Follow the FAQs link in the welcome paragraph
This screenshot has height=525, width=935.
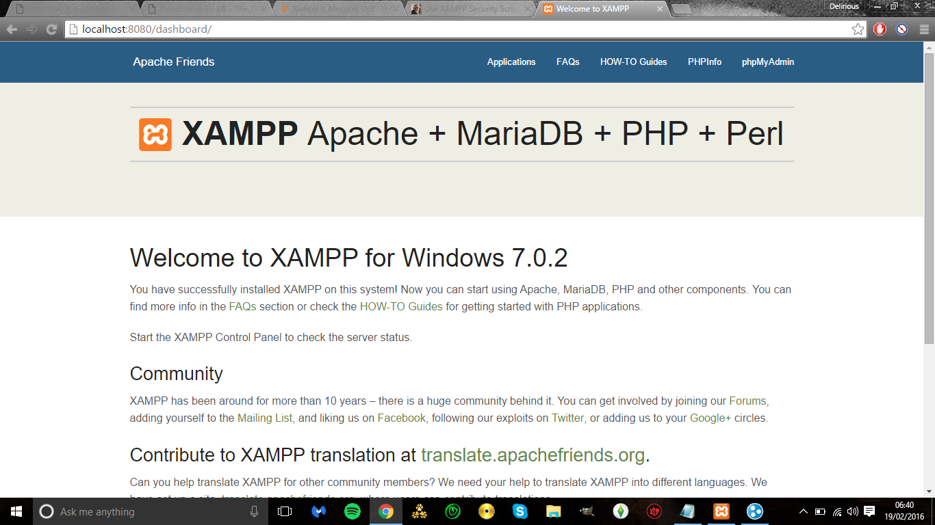pyautogui.click(x=242, y=306)
